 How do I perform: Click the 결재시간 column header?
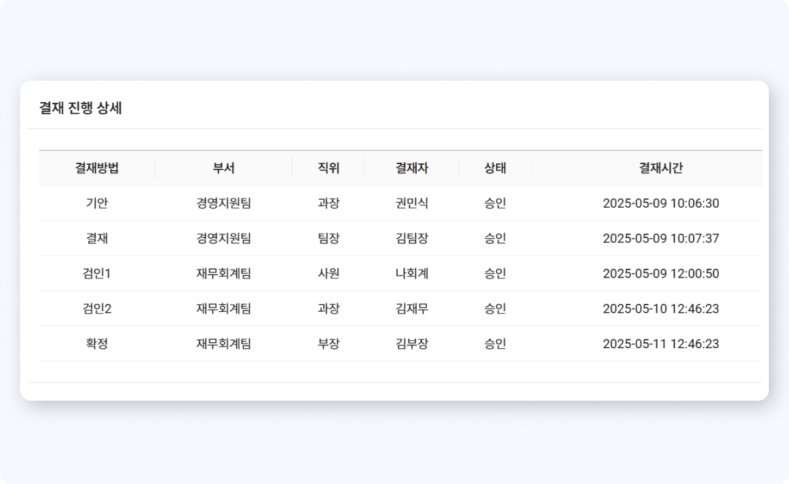click(x=660, y=168)
